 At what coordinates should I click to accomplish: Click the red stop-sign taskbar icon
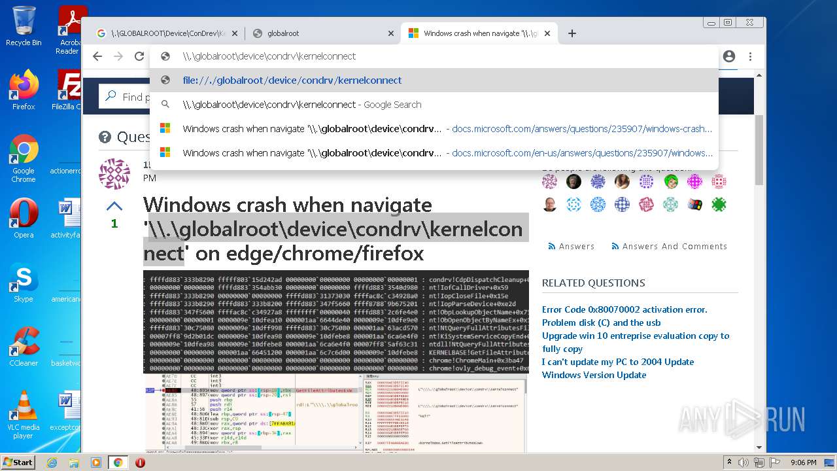(x=140, y=462)
